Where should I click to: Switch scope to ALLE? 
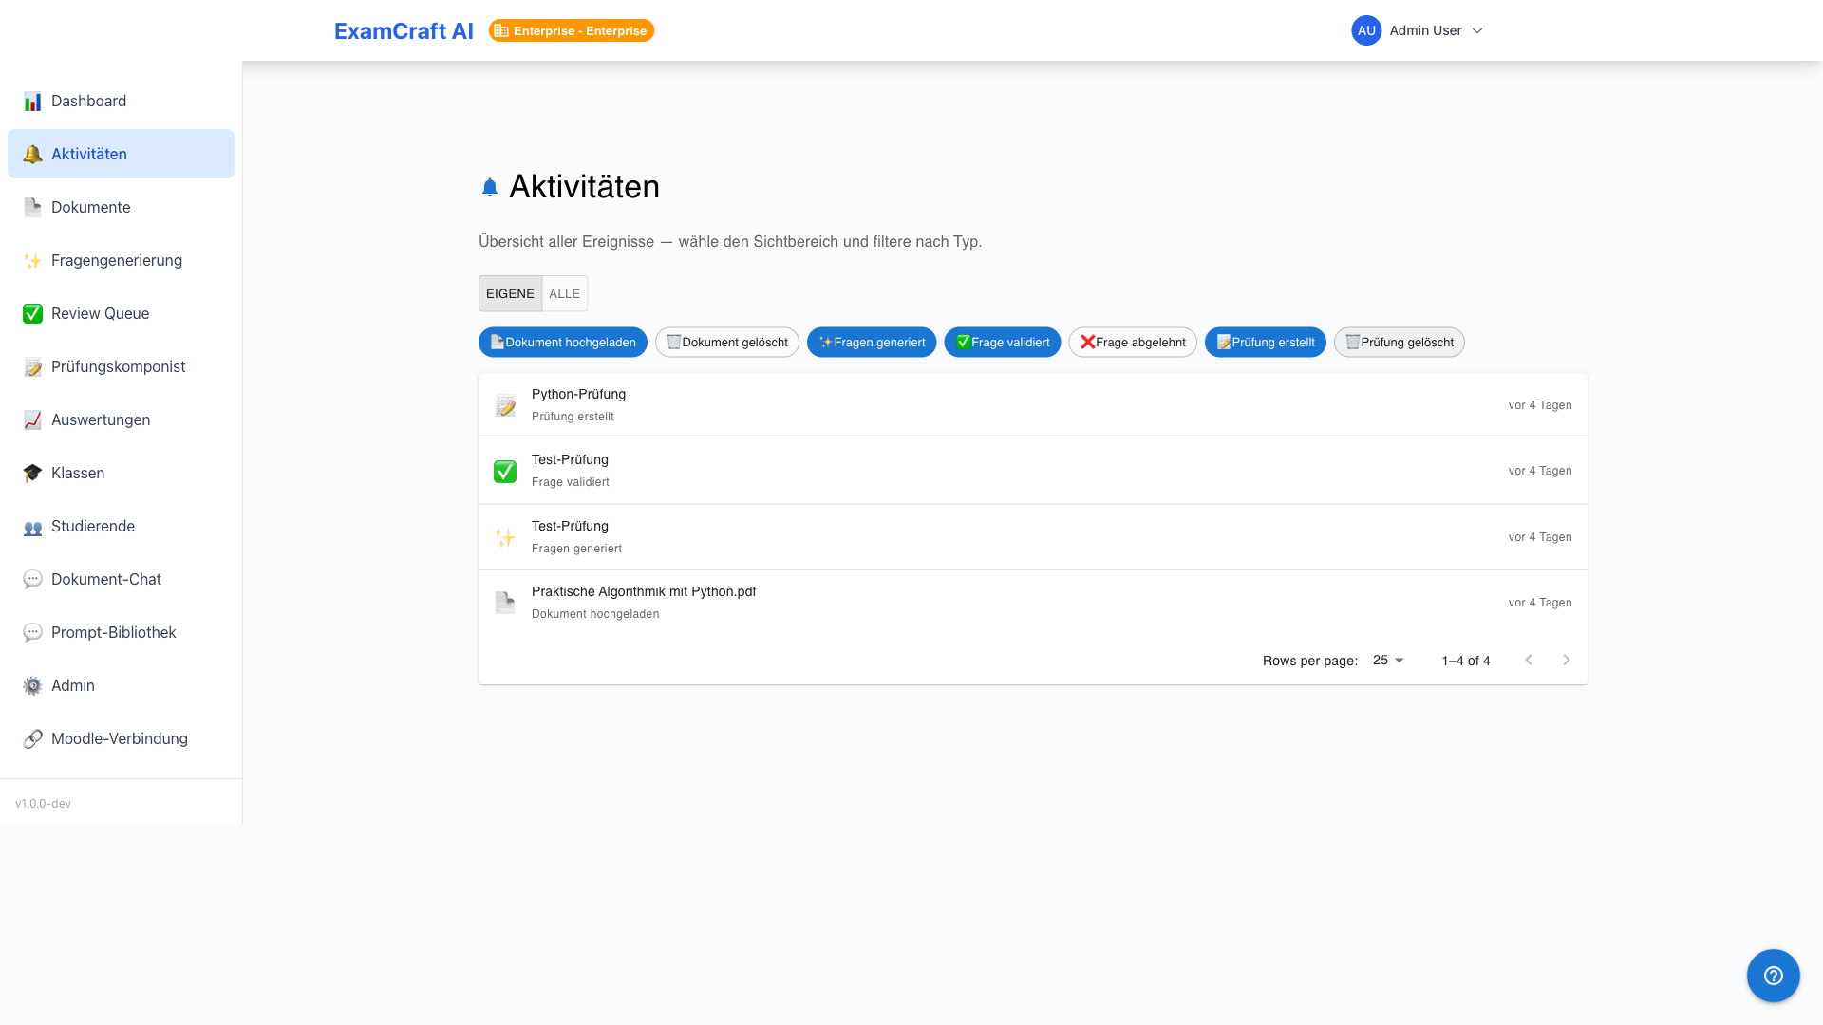coord(565,294)
